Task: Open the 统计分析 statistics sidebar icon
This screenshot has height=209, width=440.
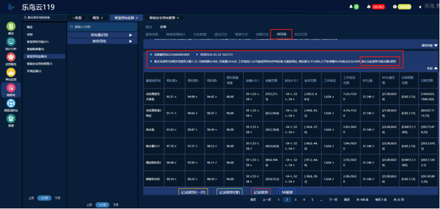Action: click(11, 42)
